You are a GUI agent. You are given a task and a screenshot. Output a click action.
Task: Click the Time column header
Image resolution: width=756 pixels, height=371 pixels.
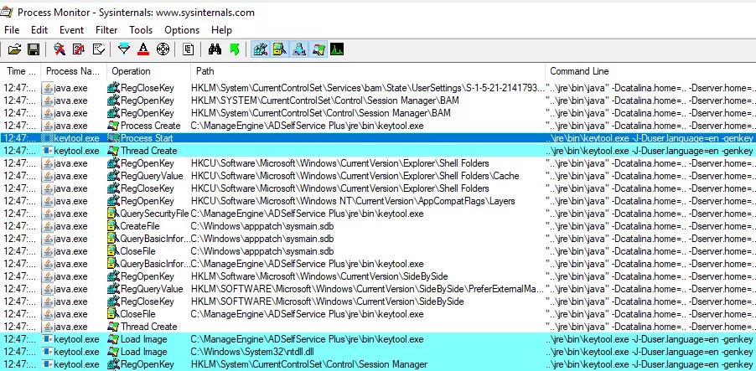click(21, 71)
